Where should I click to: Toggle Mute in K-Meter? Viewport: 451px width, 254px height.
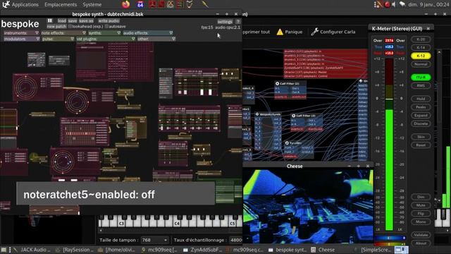pos(421,205)
